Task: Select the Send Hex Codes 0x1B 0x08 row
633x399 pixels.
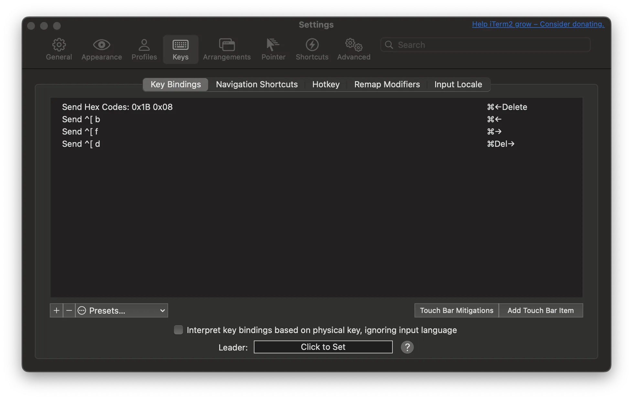Action: (x=316, y=107)
